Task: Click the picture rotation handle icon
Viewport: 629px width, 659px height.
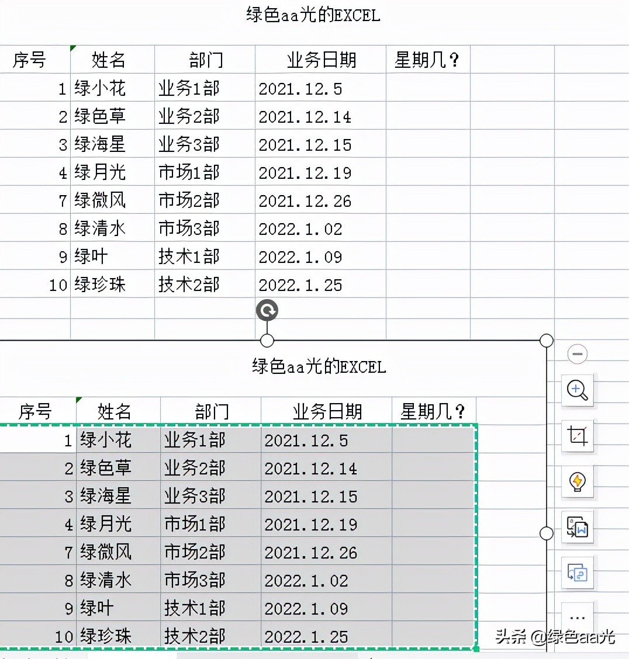Action: point(267,310)
